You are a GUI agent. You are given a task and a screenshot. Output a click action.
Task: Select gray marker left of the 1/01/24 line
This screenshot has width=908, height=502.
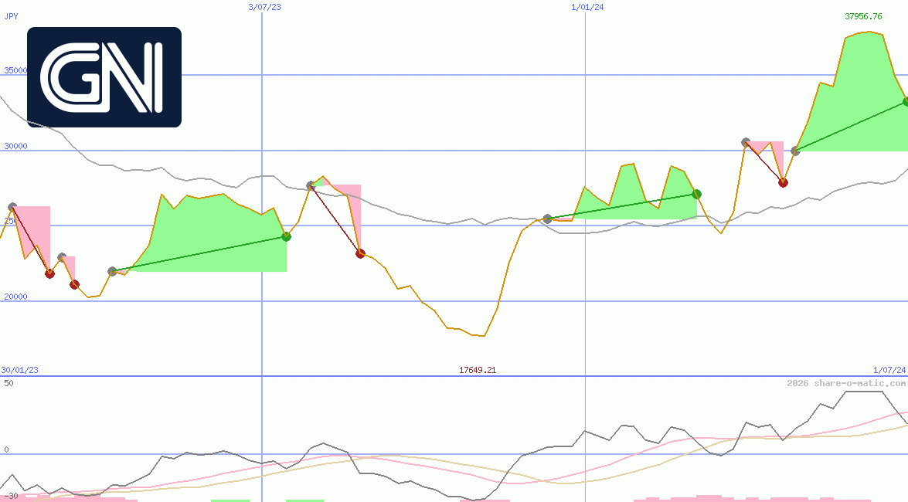[x=547, y=219]
